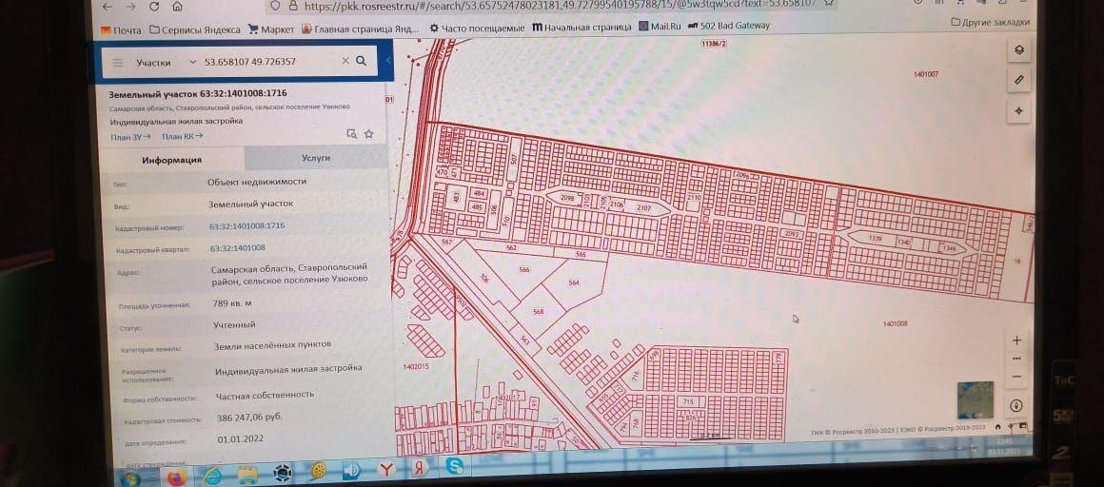Zoom in on the cadastral map
Image resolution: width=1104 pixels, height=487 pixels.
1016,341
